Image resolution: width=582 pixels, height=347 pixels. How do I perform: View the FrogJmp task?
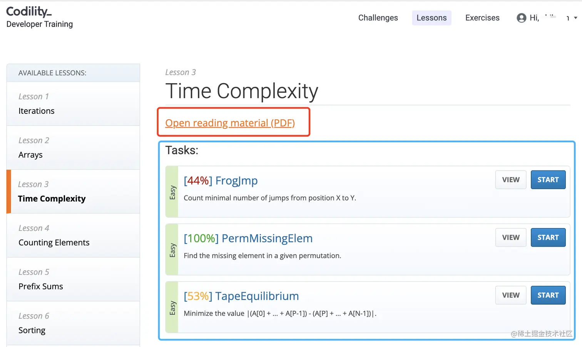click(x=511, y=180)
